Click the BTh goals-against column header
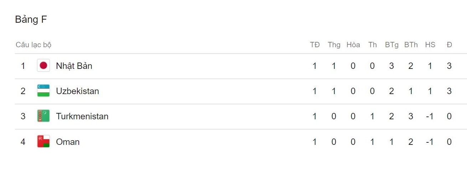 (411, 45)
